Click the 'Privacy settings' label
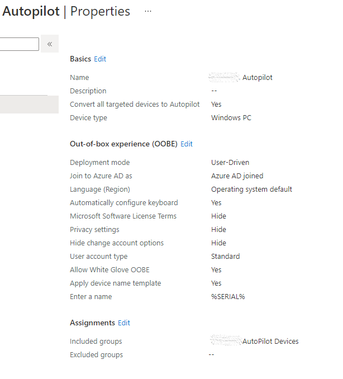343x379 pixels. pyautogui.click(x=94, y=230)
